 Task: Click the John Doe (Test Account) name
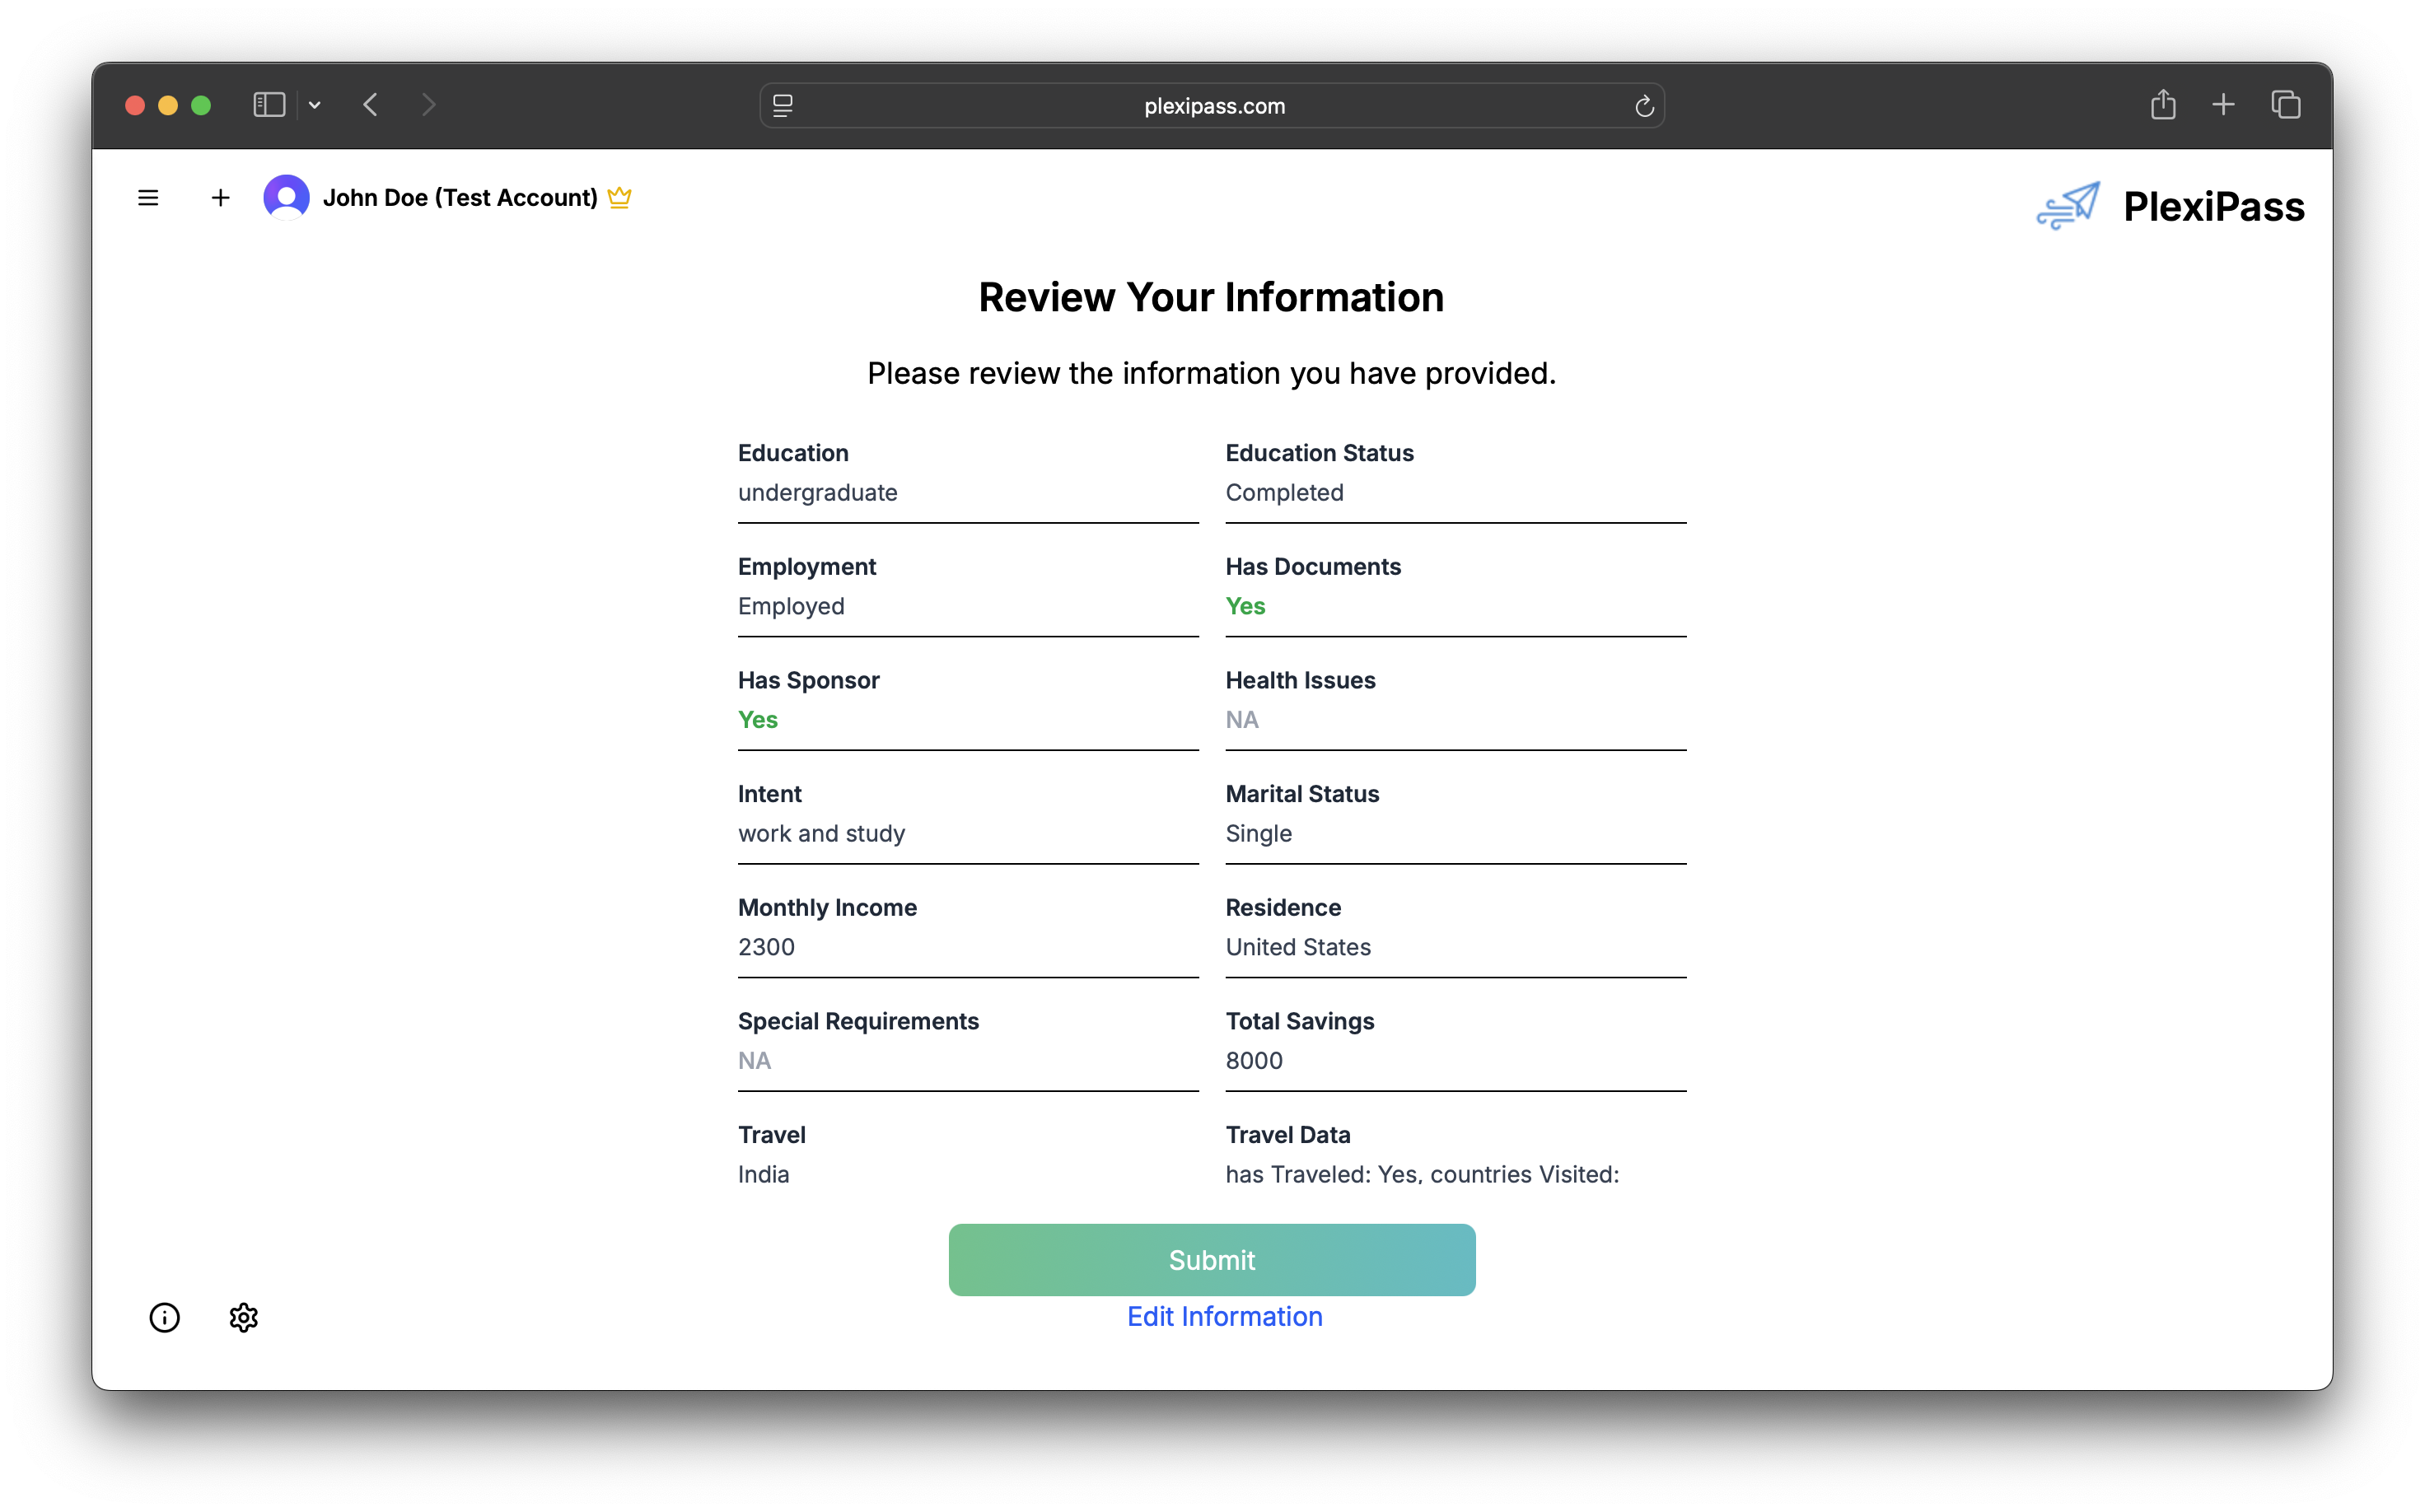click(460, 198)
